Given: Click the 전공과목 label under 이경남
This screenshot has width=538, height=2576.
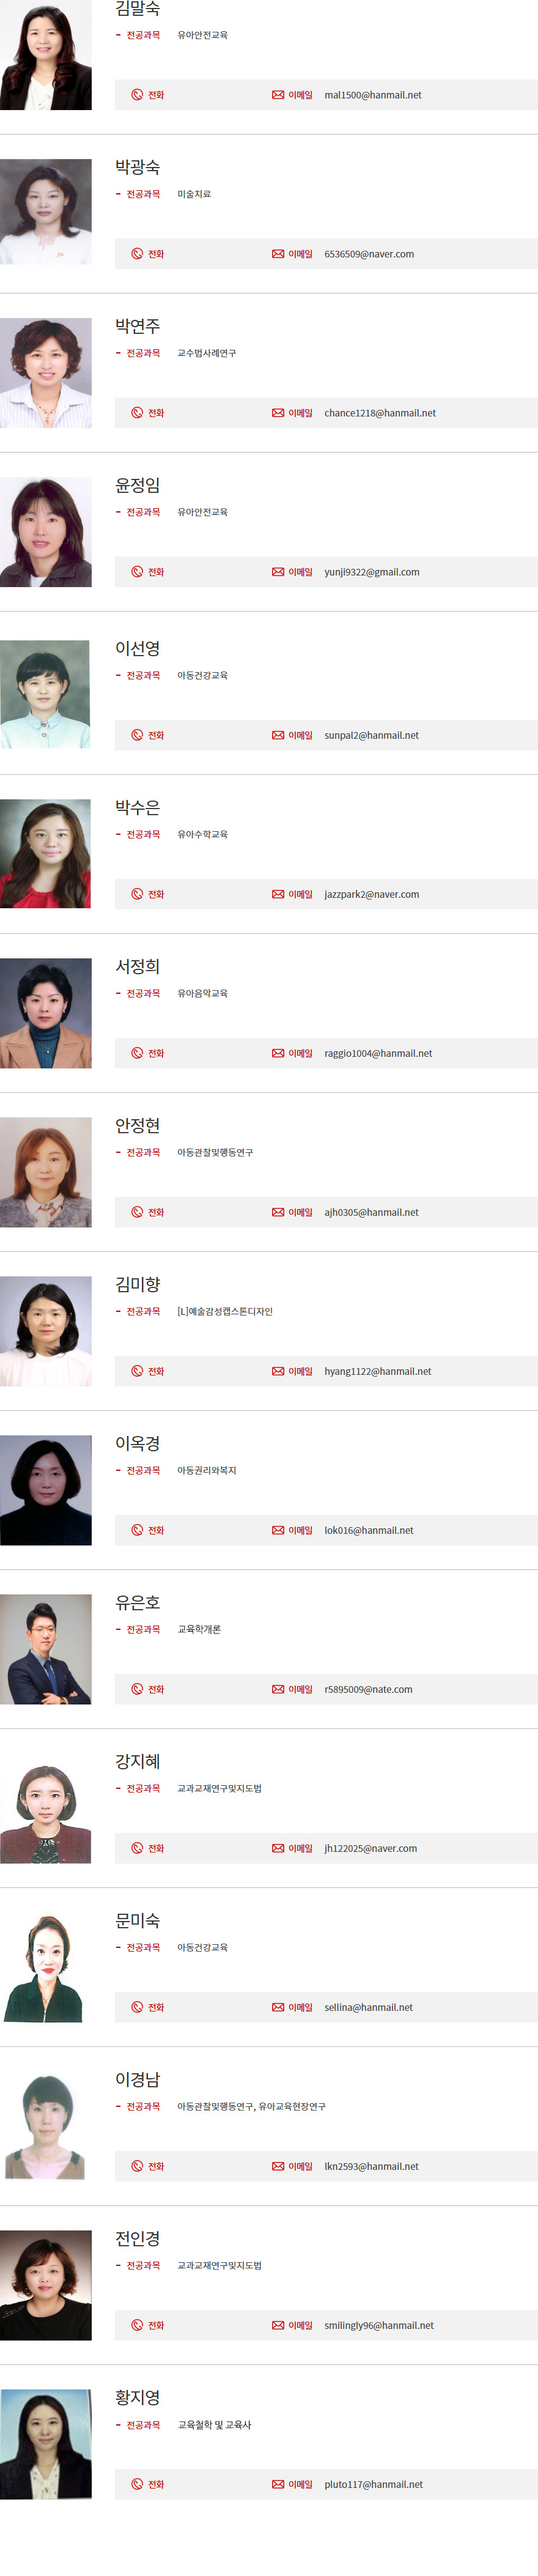Looking at the screenshot, I should coord(143,2106).
